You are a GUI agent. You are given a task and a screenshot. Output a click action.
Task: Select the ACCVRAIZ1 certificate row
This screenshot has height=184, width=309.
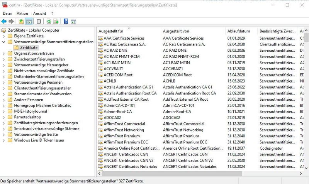[x=200, y=69]
